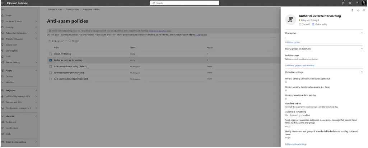Collapse the Description section in flyout
The width and height of the screenshot is (368, 148).
[362, 33]
